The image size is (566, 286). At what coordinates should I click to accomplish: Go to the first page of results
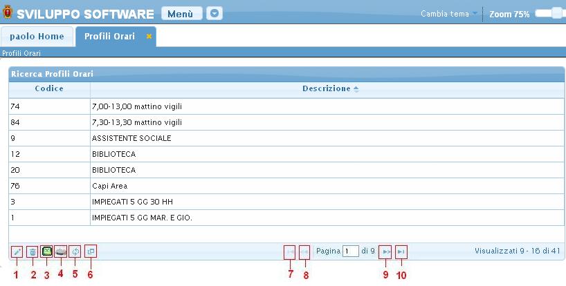click(x=289, y=252)
